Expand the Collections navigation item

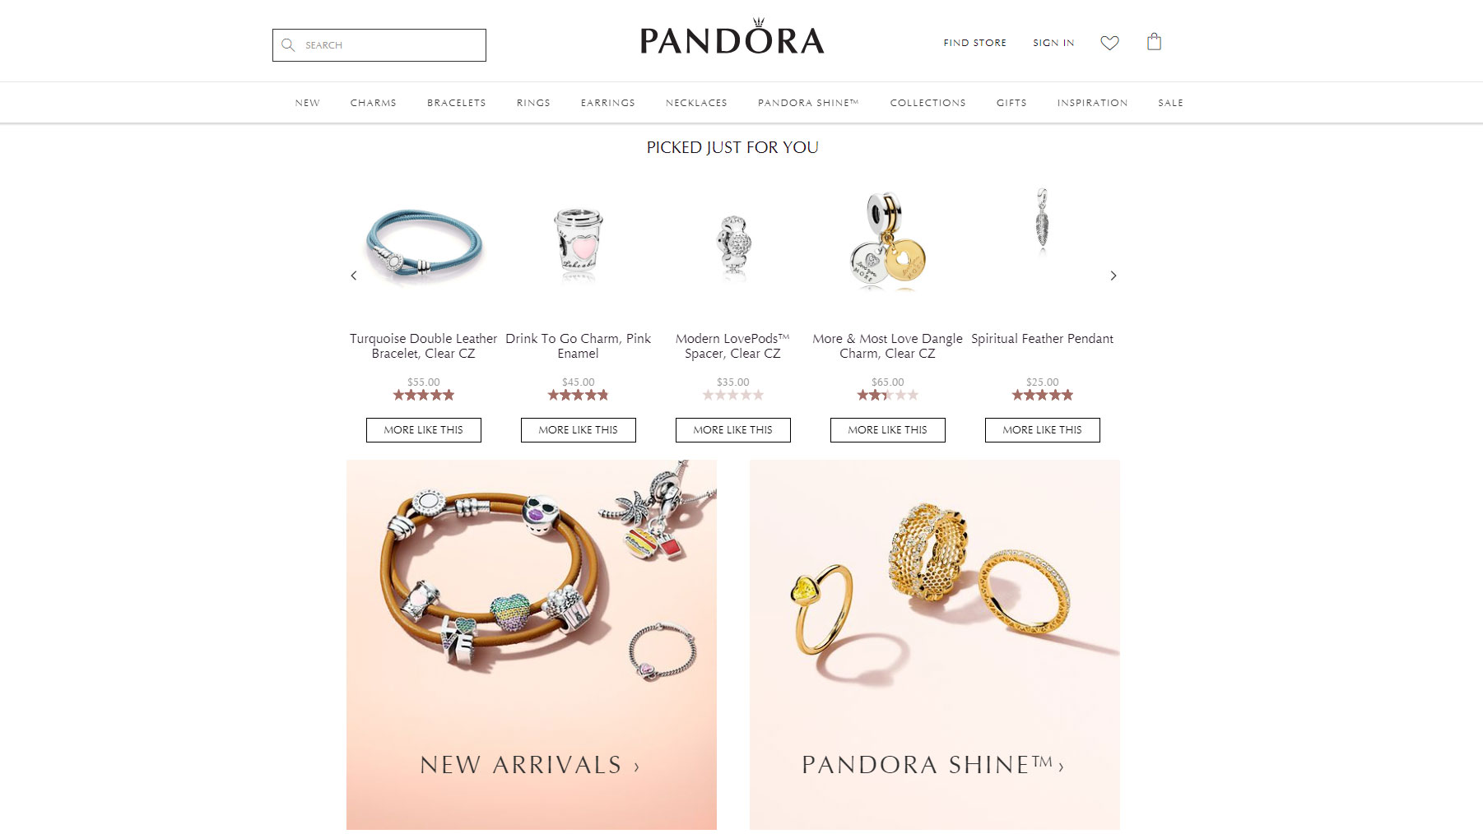click(927, 103)
